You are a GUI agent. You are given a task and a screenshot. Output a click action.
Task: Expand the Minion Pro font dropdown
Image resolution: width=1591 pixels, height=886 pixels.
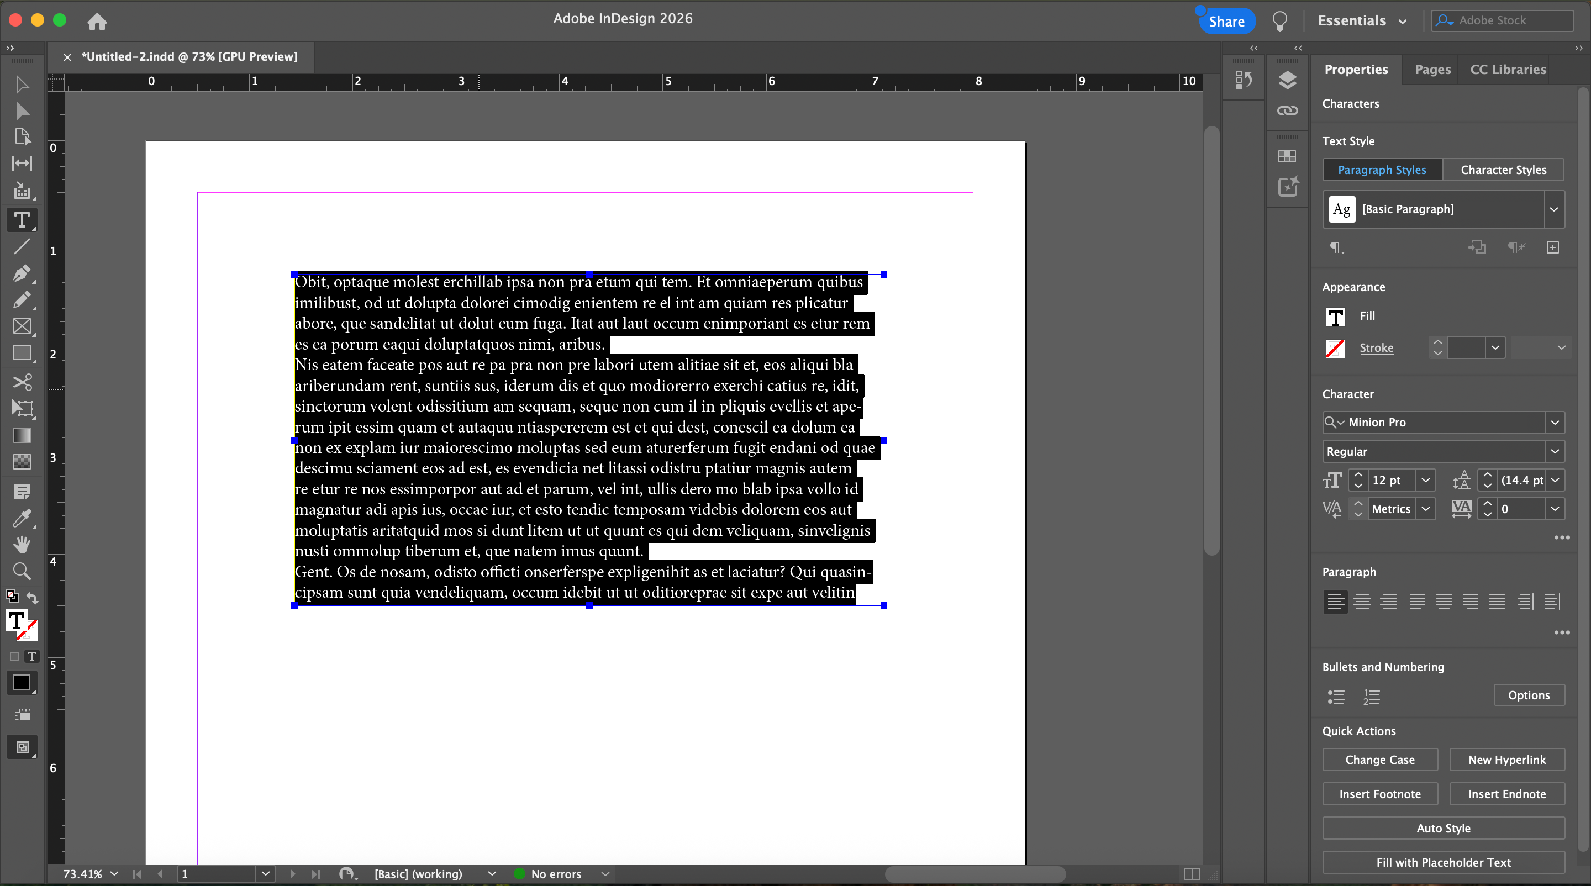(x=1555, y=423)
